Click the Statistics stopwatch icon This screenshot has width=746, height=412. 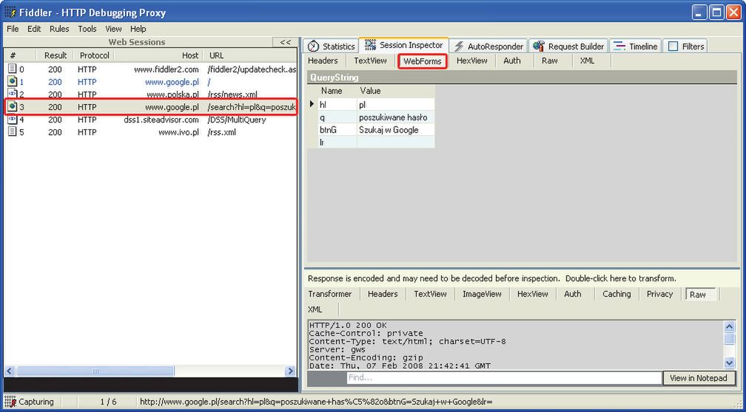point(313,46)
